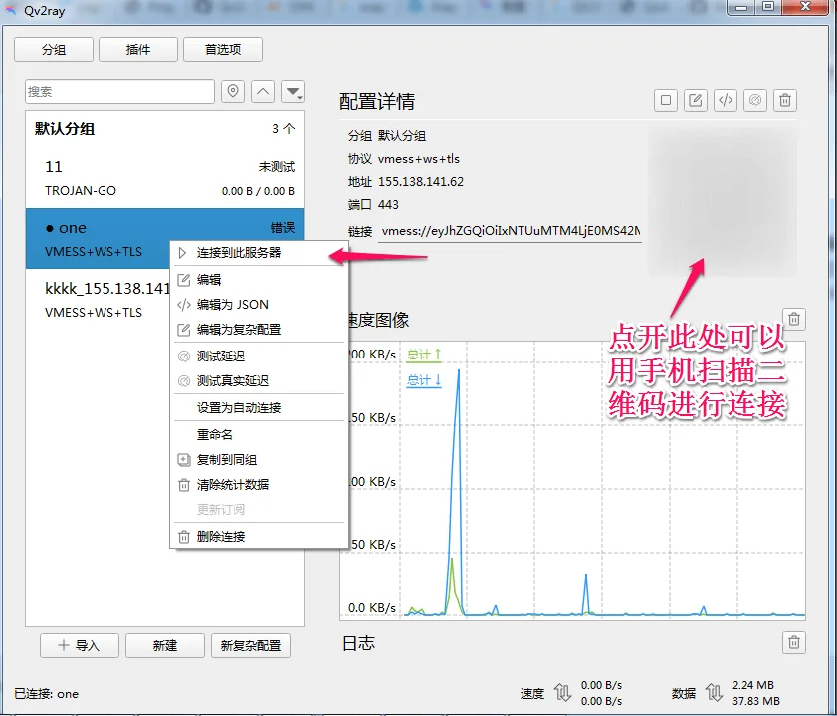Click the edit pencil icon in 配置详情

click(x=696, y=100)
